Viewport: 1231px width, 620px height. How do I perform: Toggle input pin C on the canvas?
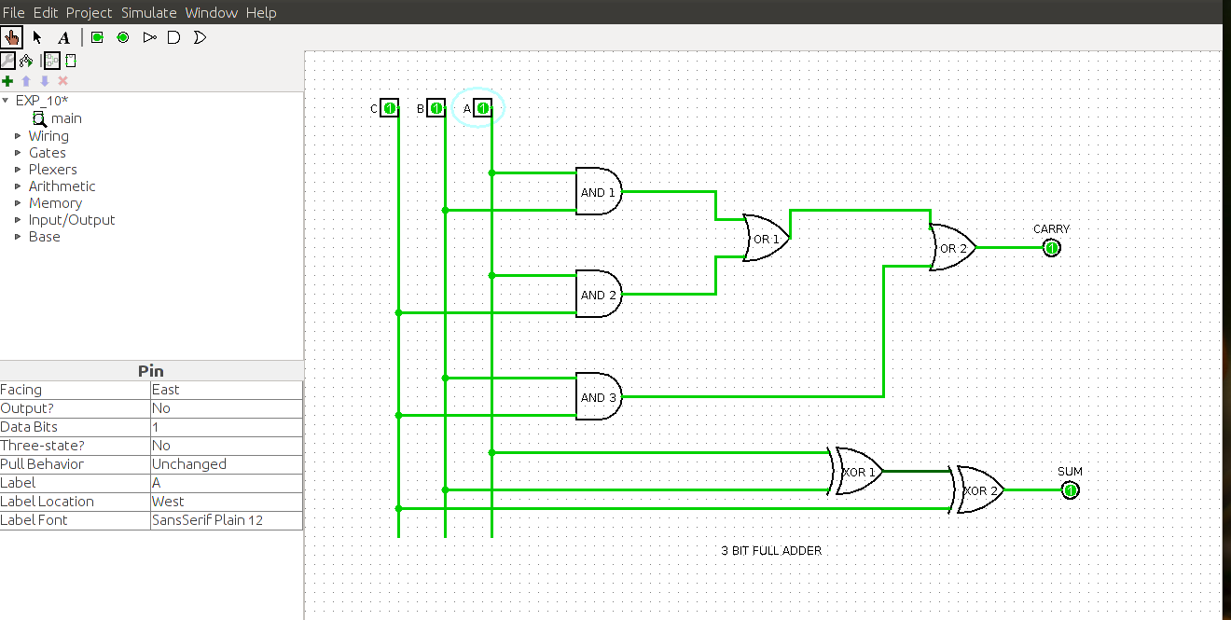click(389, 108)
